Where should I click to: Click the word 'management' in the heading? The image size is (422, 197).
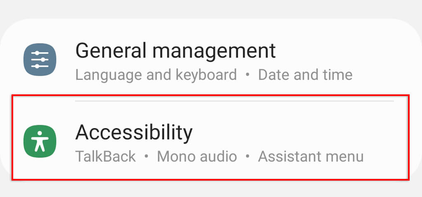[x=213, y=50]
